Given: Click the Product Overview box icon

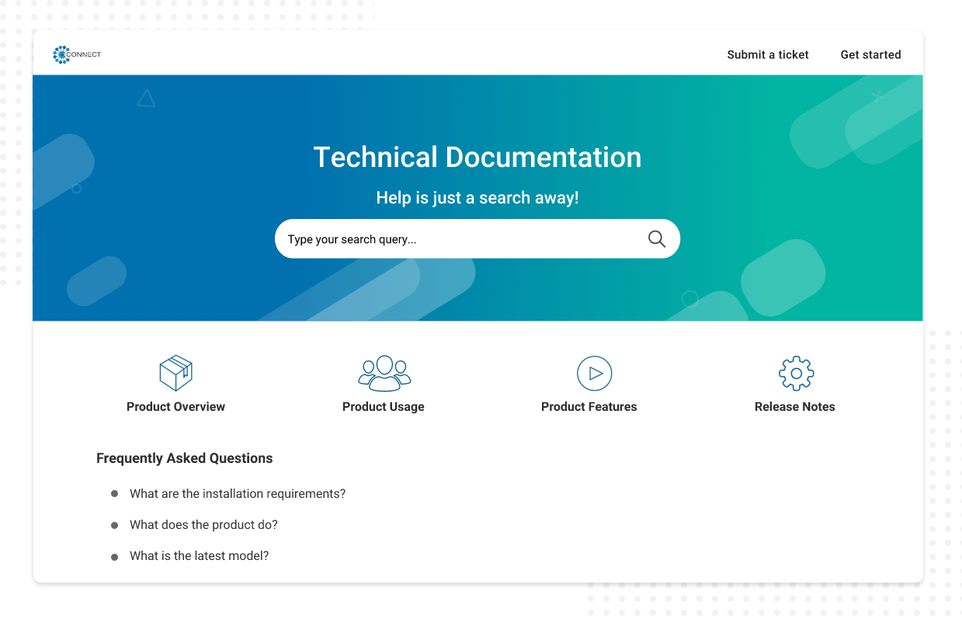Looking at the screenshot, I should (175, 374).
